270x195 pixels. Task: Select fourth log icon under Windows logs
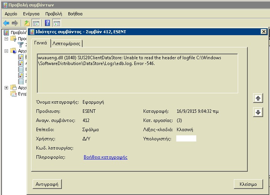click(21, 75)
